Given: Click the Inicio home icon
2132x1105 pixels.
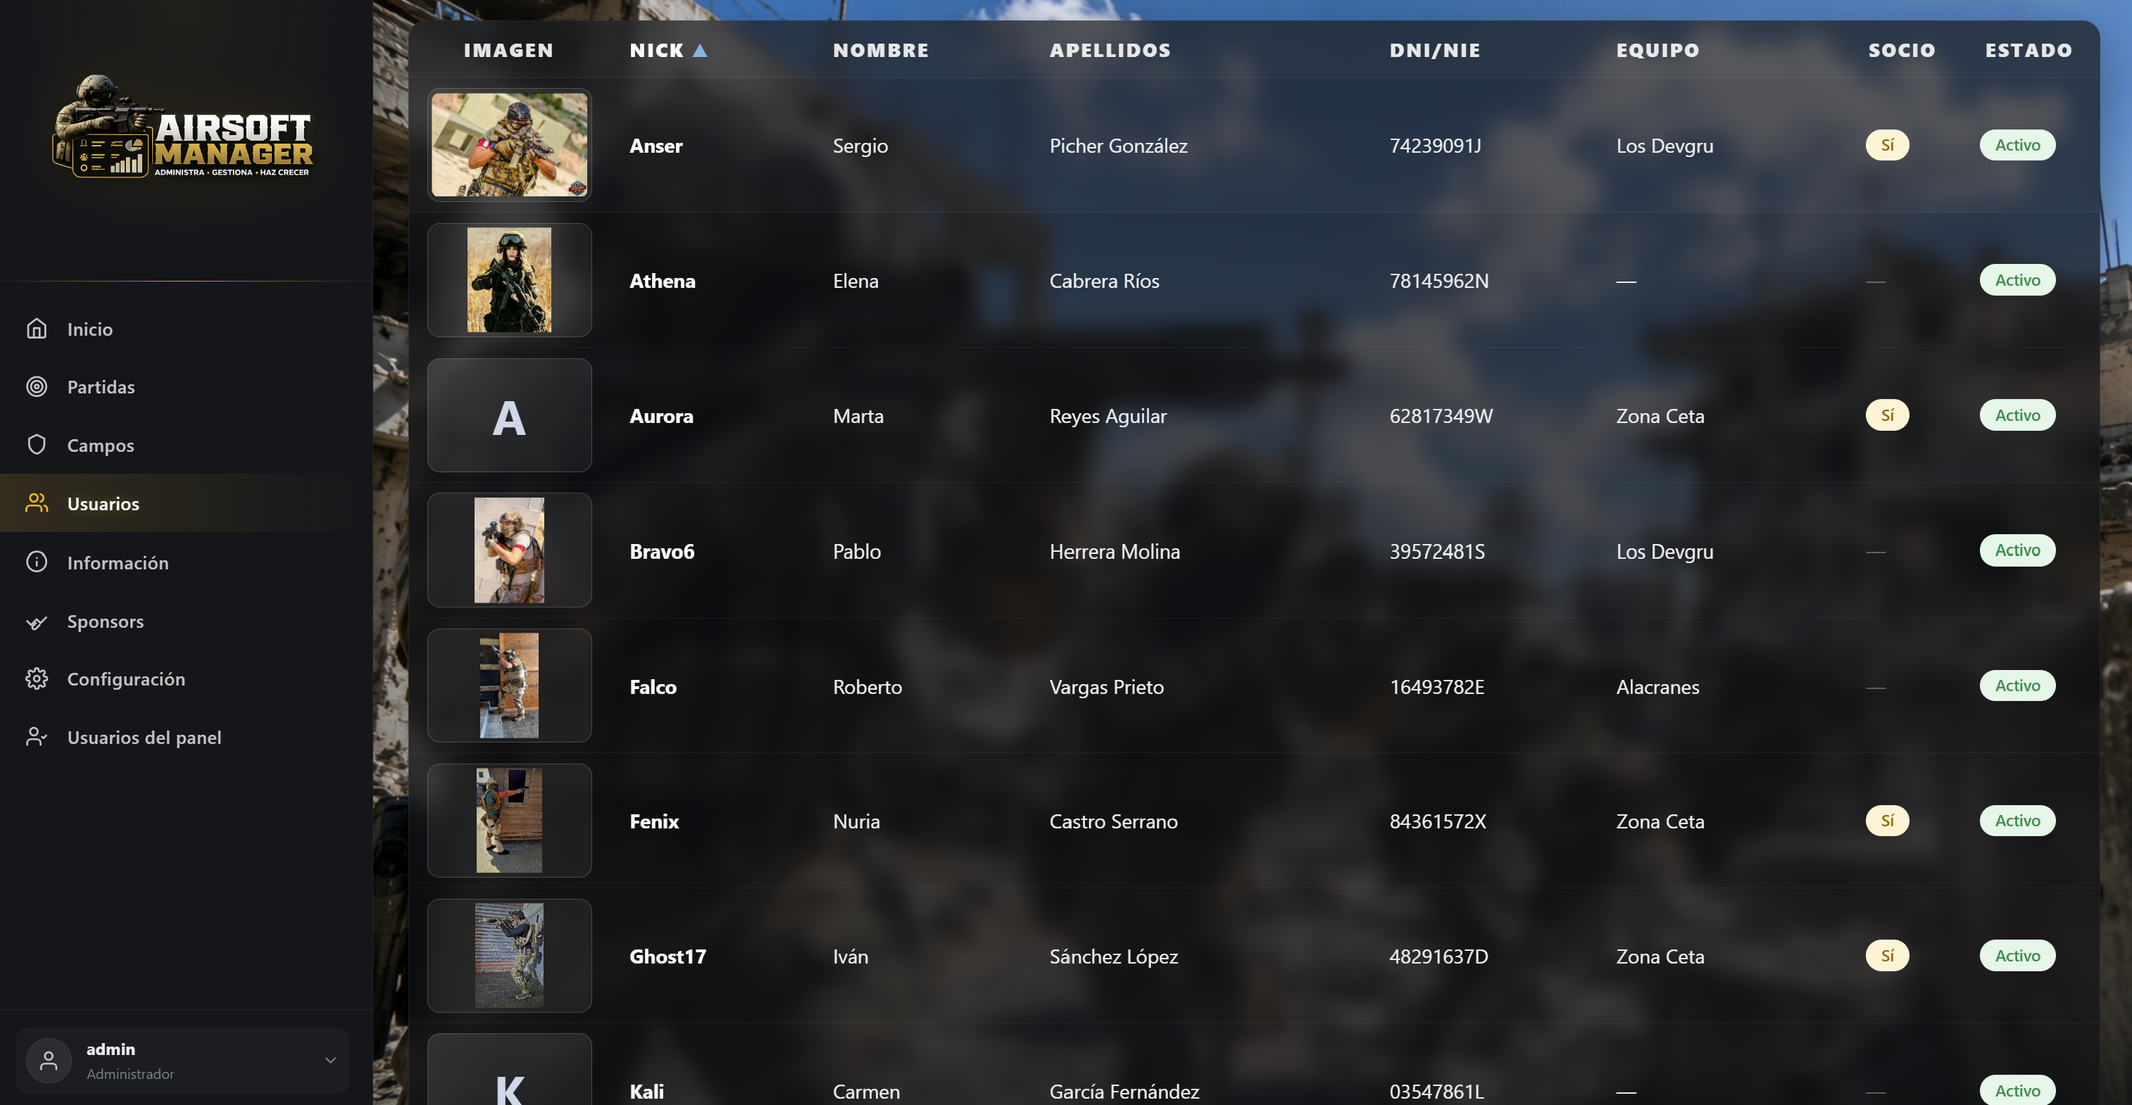Looking at the screenshot, I should (x=37, y=329).
